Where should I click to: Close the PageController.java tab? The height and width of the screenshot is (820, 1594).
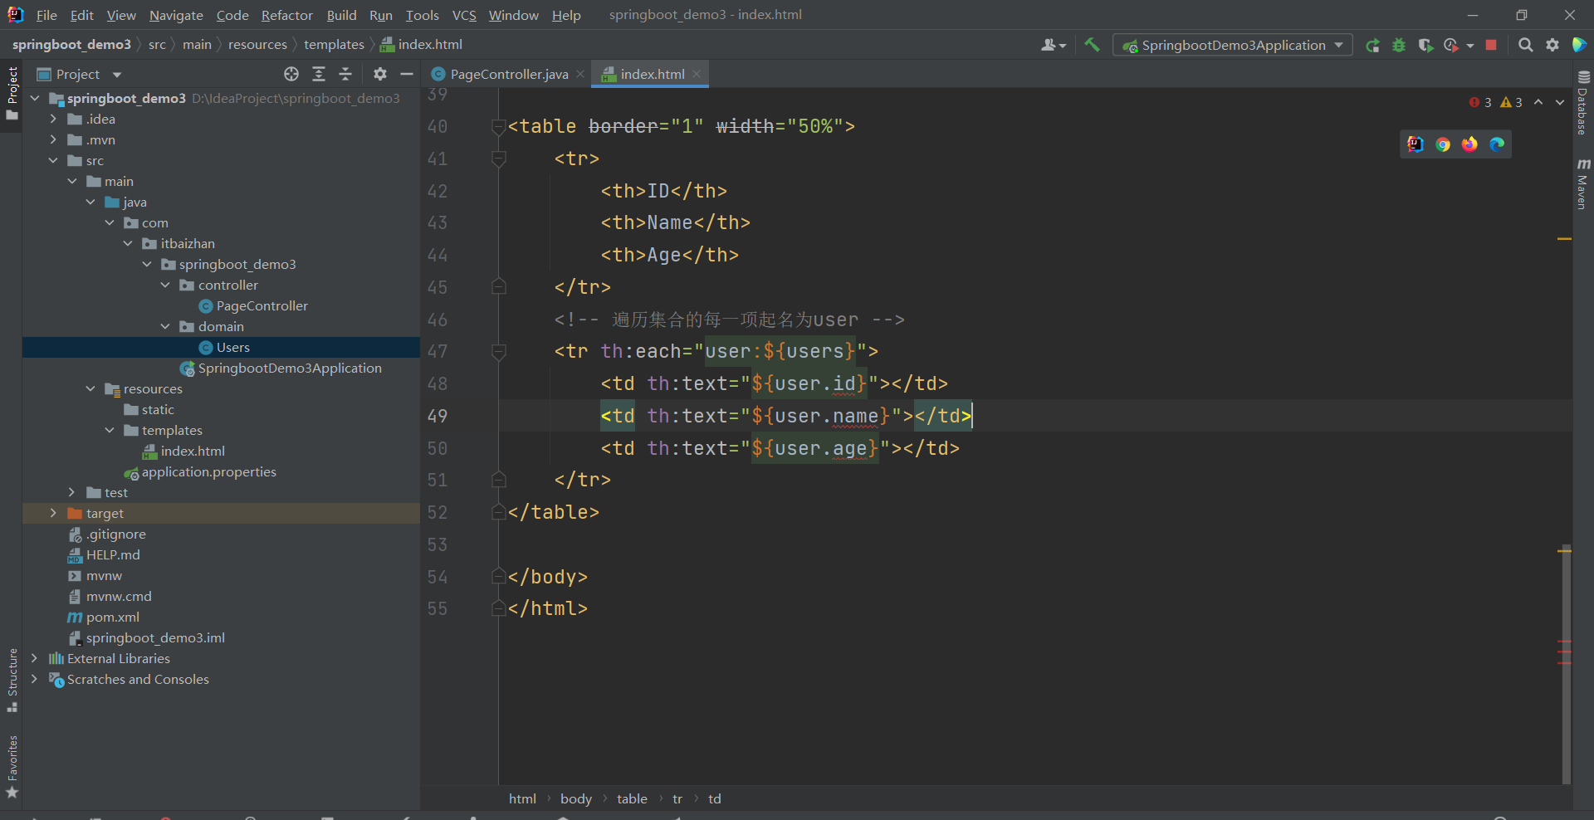[x=580, y=74]
